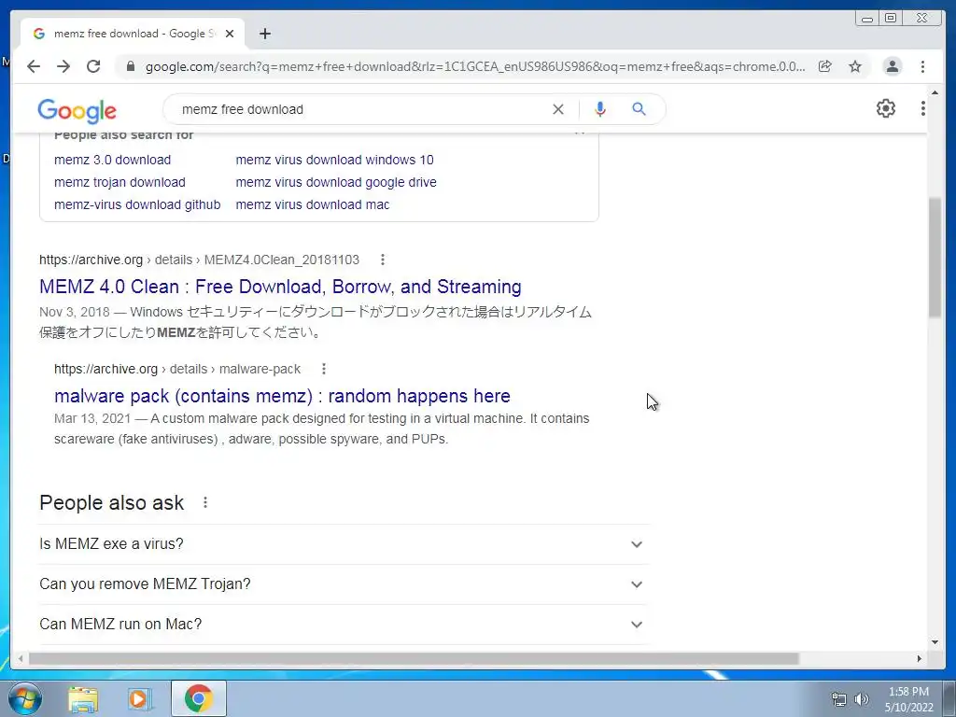
Task: Open MEMZ 4.0 Clean result title
Action: [x=280, y=287]
